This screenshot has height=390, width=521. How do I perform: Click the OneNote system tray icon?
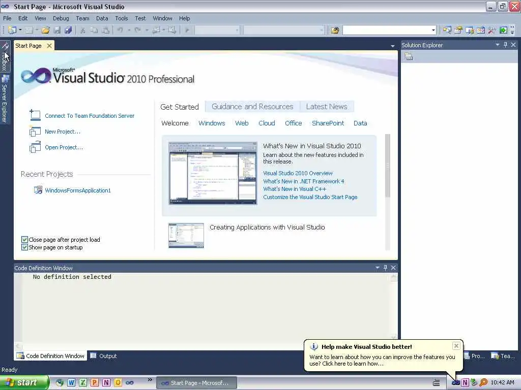tap(465, 382)
